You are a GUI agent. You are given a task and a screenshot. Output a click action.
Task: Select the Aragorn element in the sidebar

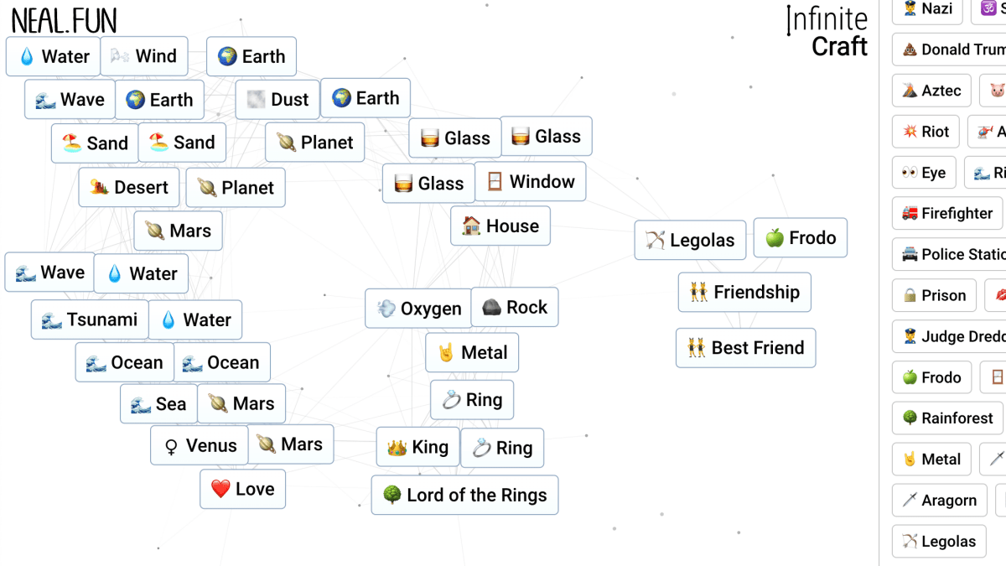[939, 501]
